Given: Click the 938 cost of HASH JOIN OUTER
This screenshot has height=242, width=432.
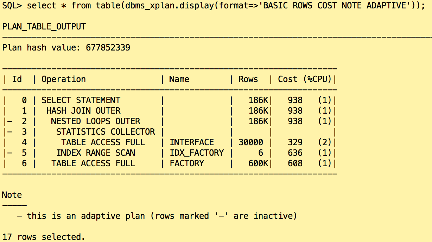Looking at the screenshot, I should pos(295,111).
